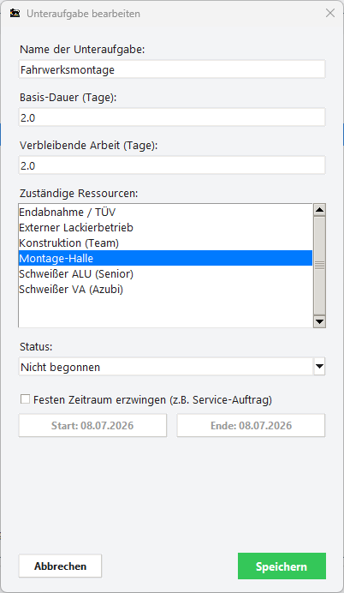Click the app icon in title bar

coord(15,14)
